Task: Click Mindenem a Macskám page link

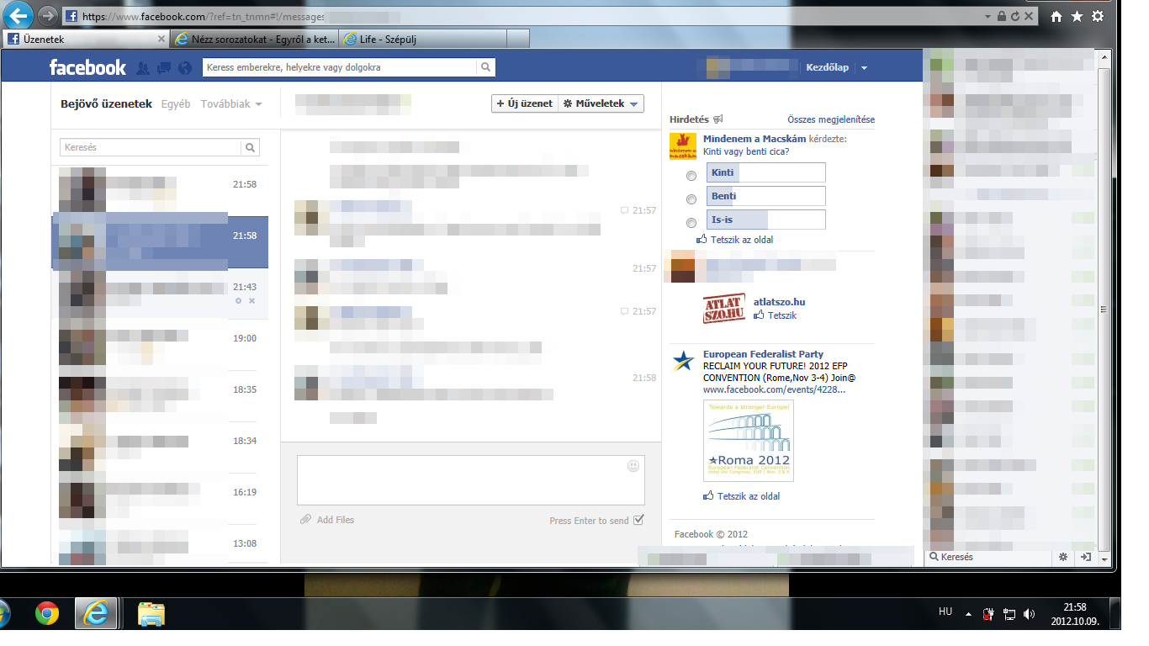Action: 755,139
